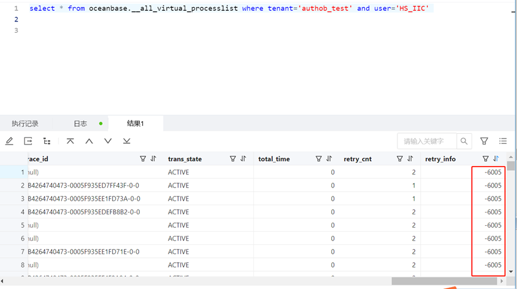
Task: Filter the total_time column
Action: [x=319, y=159]
